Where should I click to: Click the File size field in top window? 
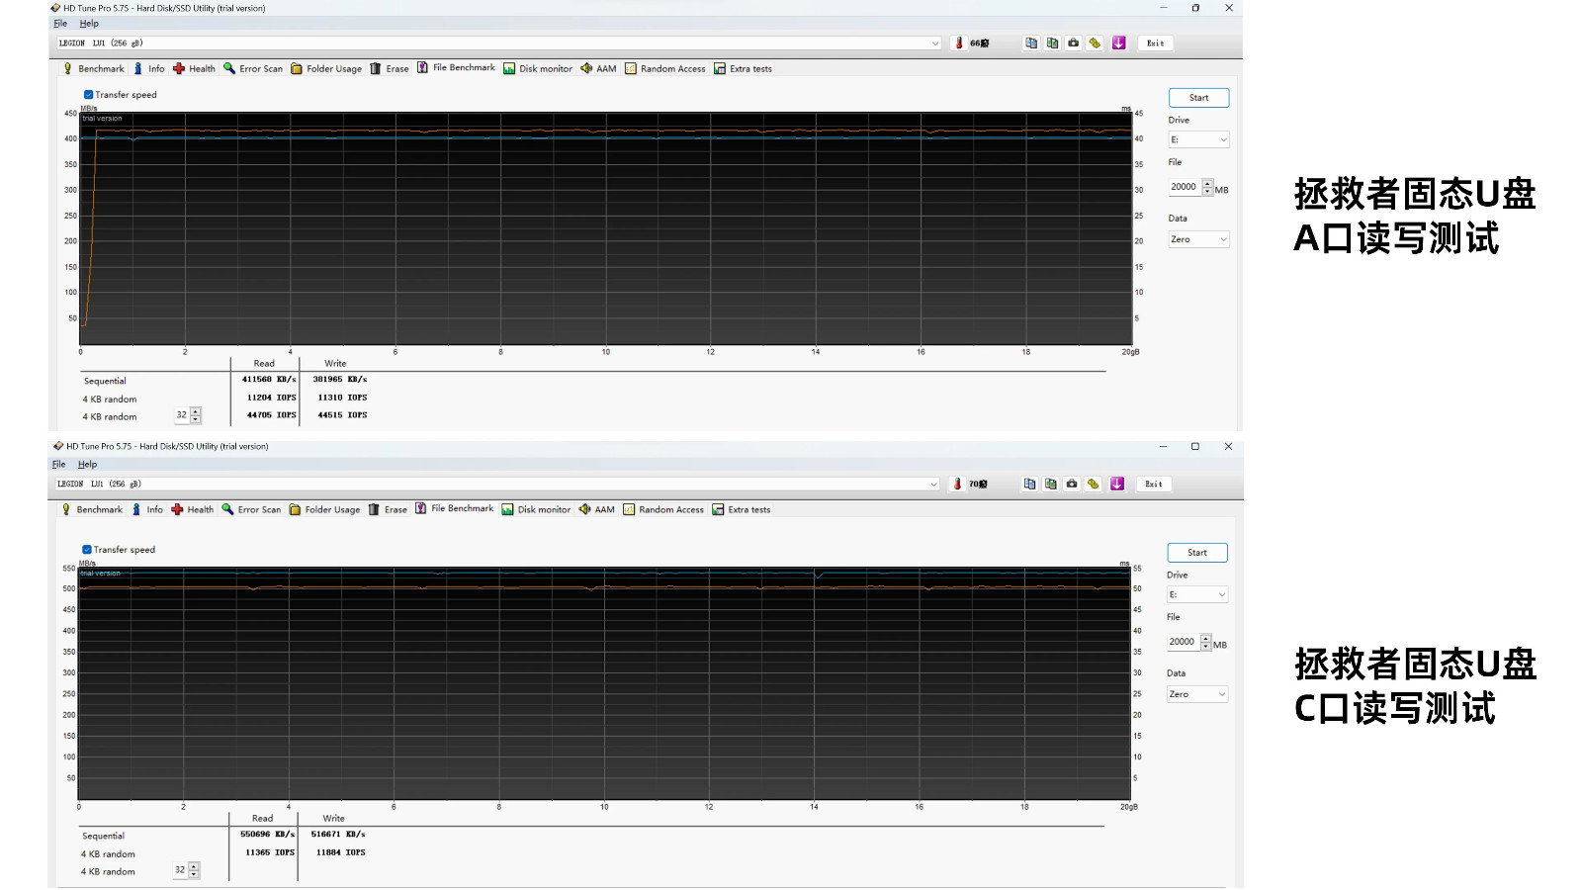(1184, 187)
